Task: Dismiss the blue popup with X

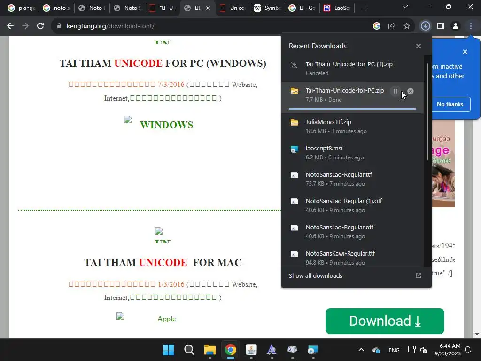Action: [465, 52]
